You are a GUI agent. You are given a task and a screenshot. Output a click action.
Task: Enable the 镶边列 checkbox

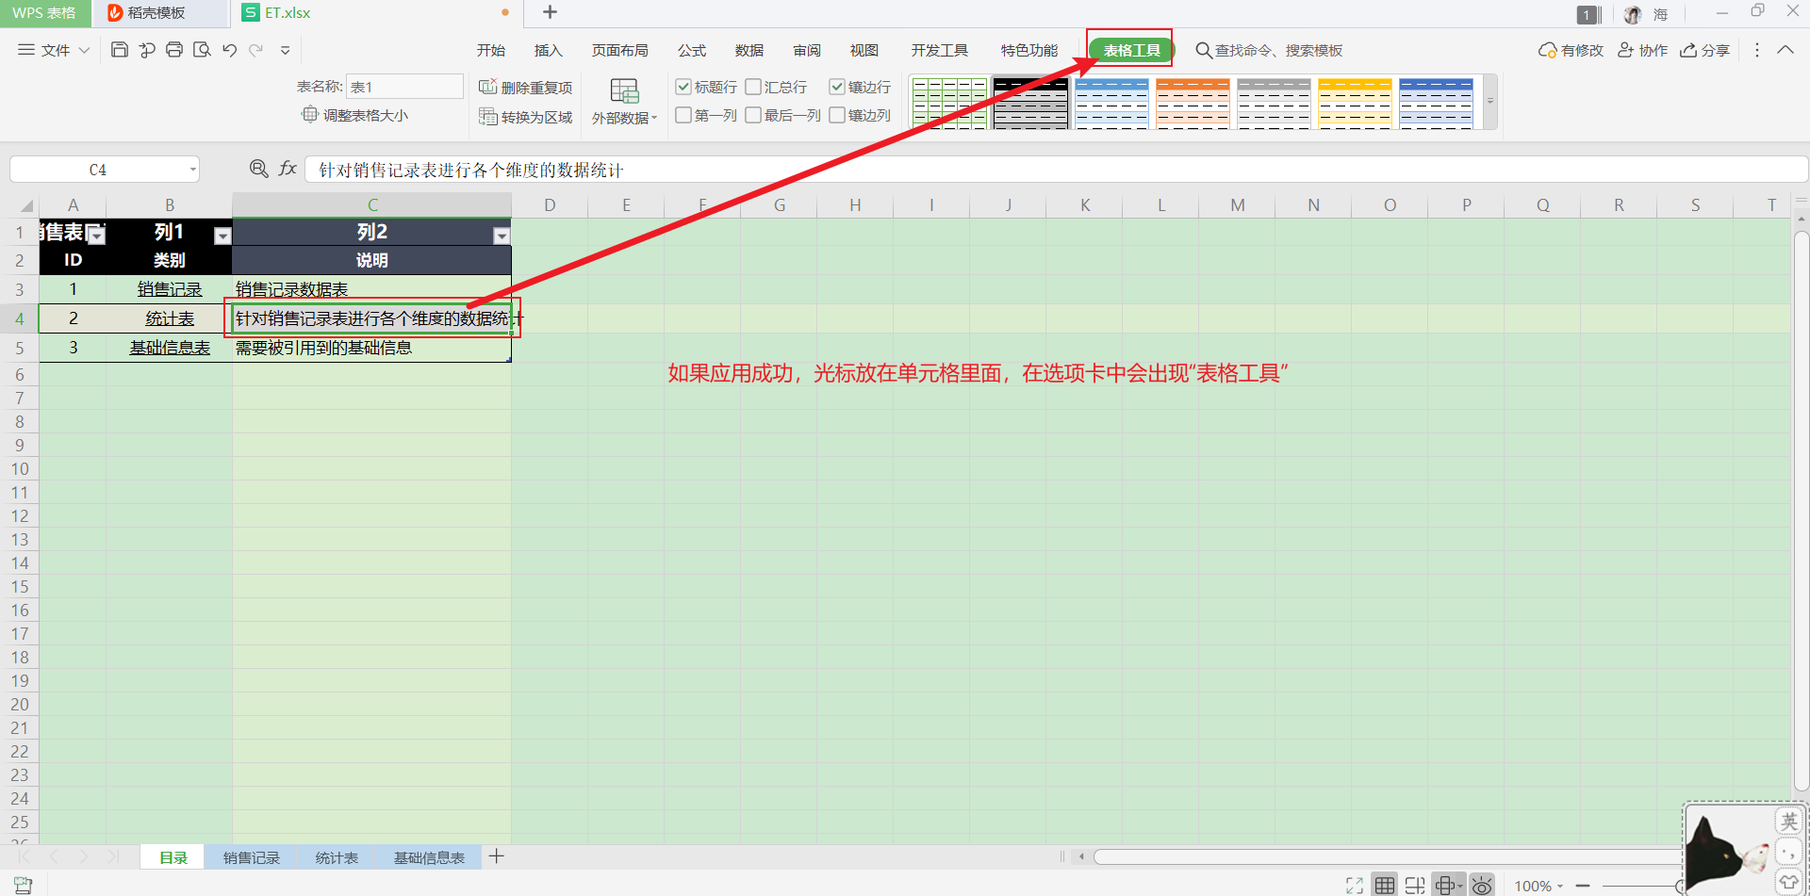(x=837, y=115)
